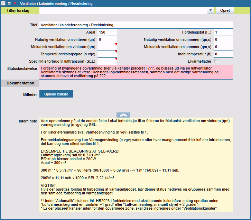Image resolution: width=251 pixels, height=220 pixels.
Task: Click the Temperaturvirkningsgrad (n vgv) field
Action: coord(107,54)
